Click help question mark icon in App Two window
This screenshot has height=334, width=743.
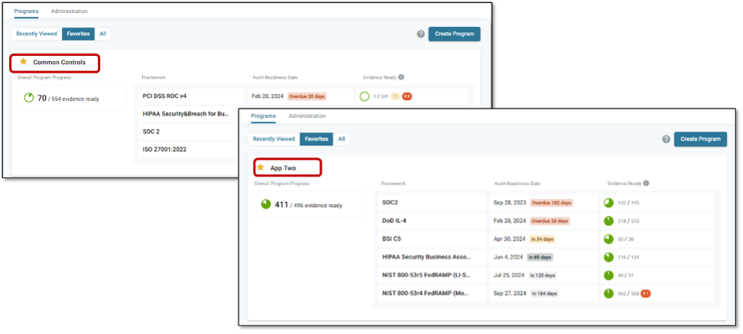click(666, 139)
